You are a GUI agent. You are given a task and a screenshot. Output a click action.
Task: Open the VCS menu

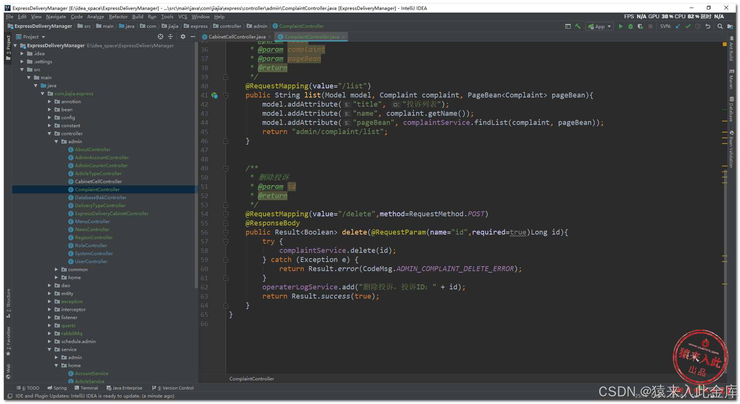[x=183, y=17]
